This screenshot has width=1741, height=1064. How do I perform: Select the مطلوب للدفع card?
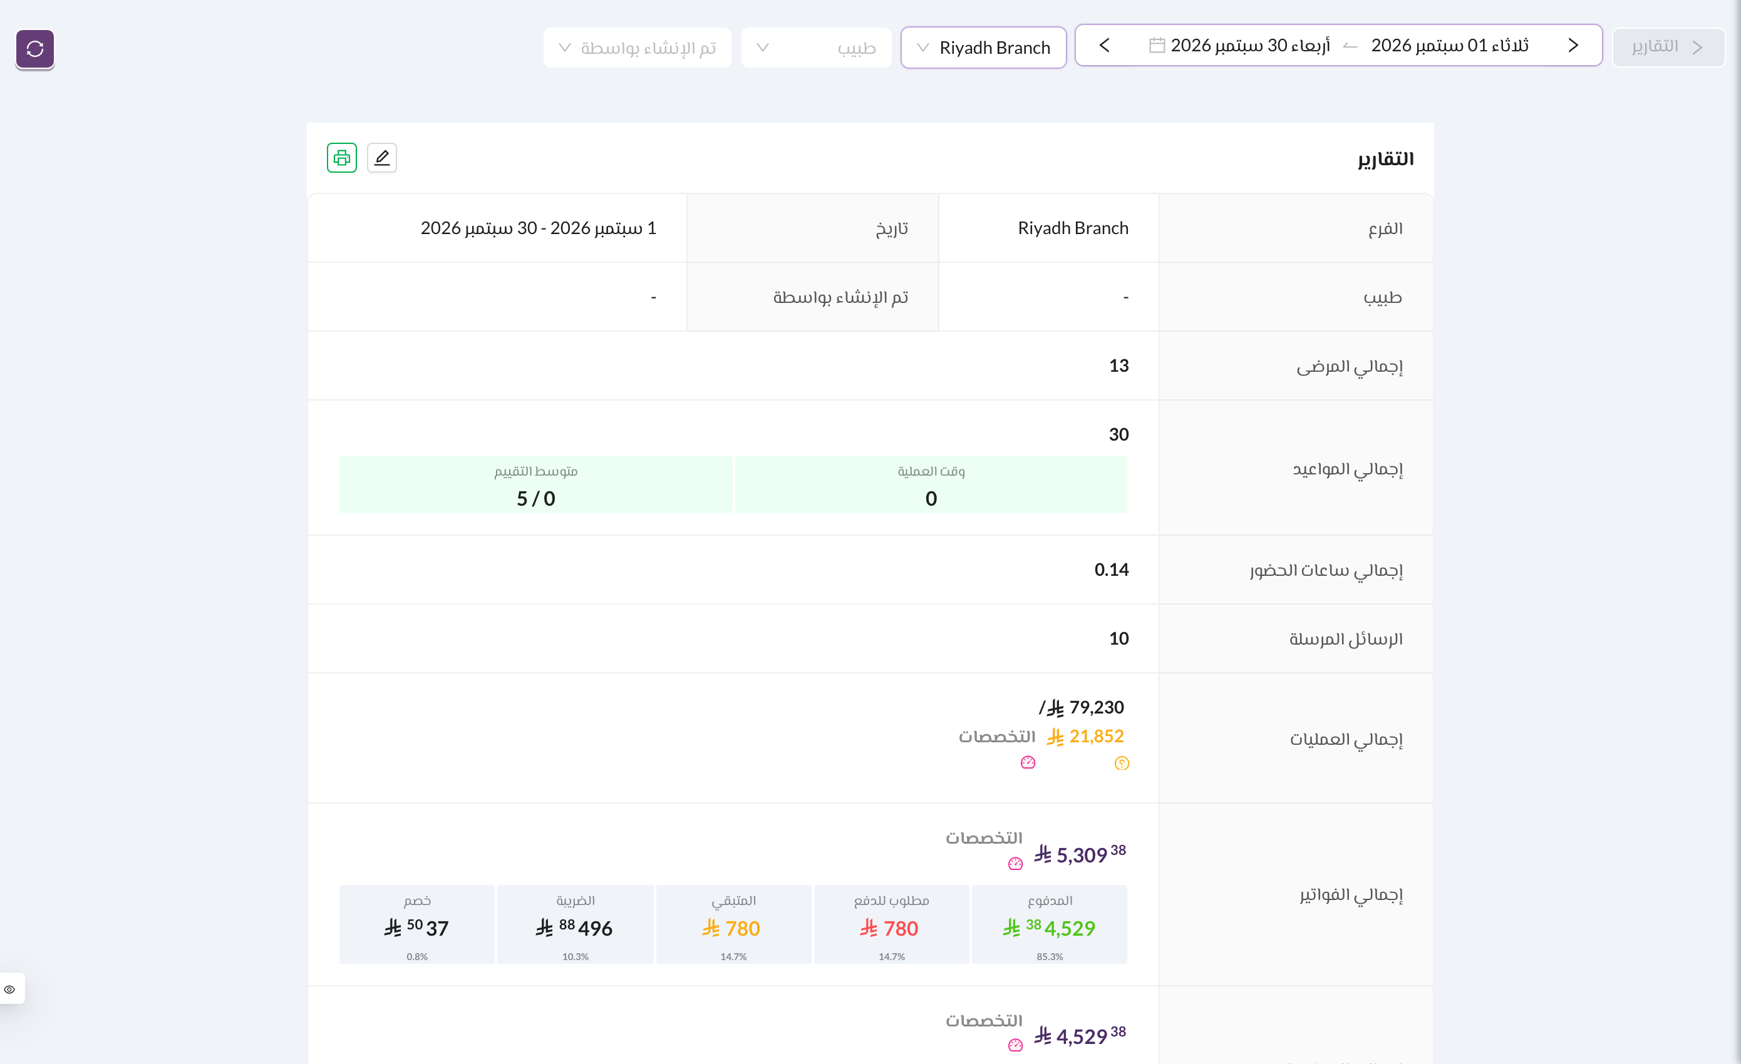(x=891, y=925)
